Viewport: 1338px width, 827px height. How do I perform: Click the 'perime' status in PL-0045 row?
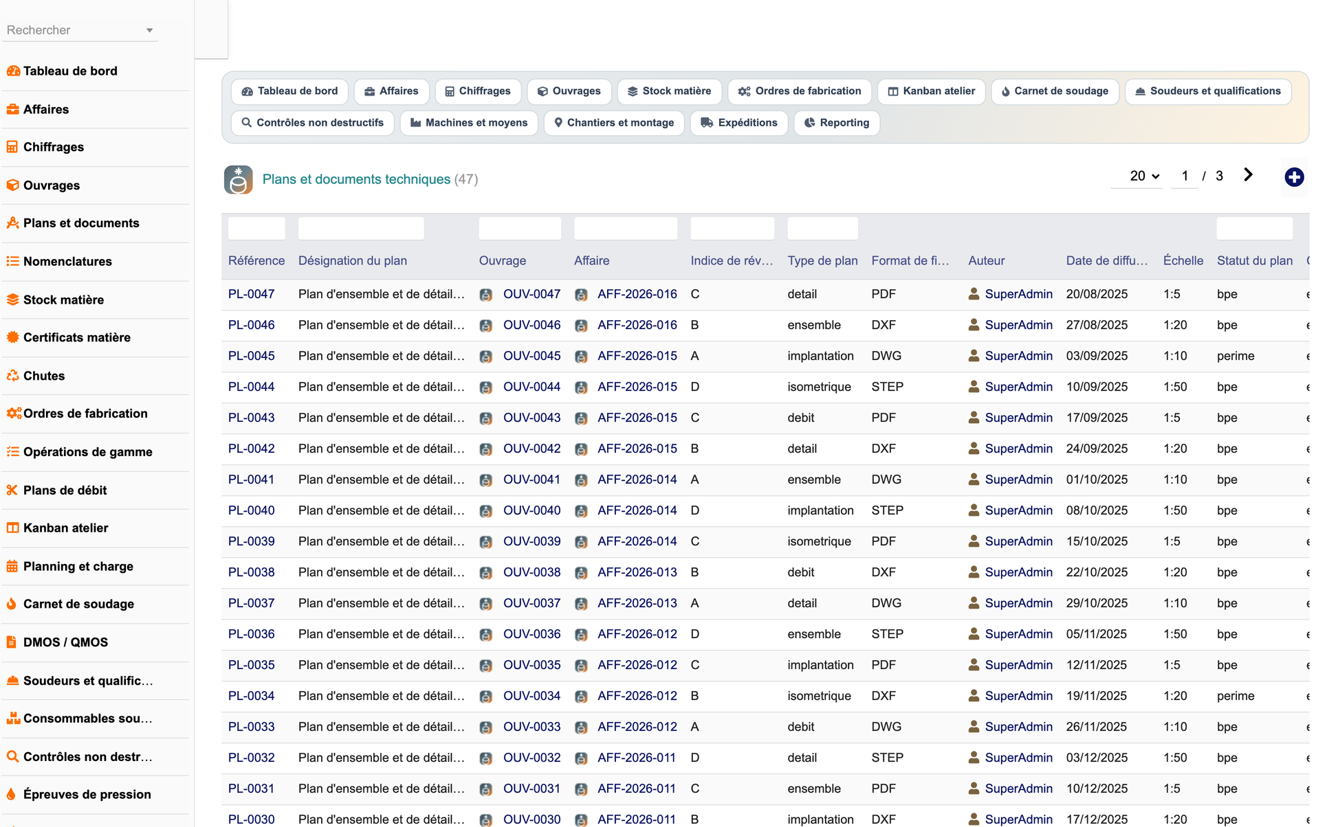[1236, 356]
